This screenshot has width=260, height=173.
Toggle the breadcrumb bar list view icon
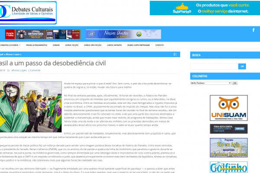(x=176, y=54)
